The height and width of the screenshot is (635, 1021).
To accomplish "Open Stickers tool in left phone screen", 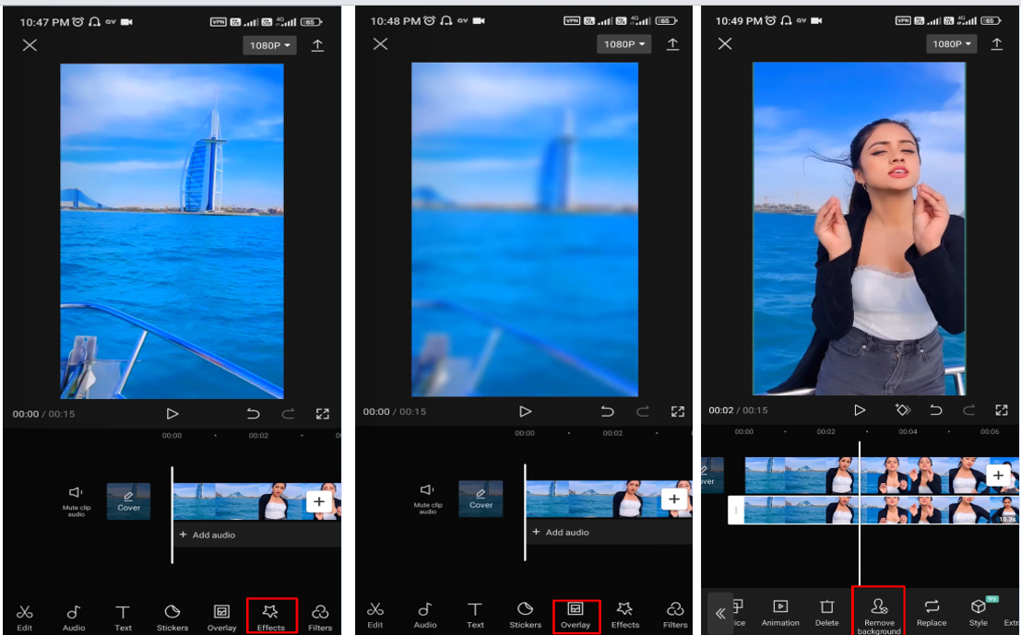I will (172, 617).
